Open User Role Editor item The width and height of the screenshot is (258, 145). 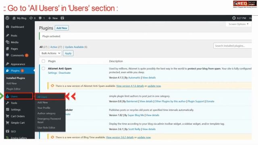click(46, 128)
